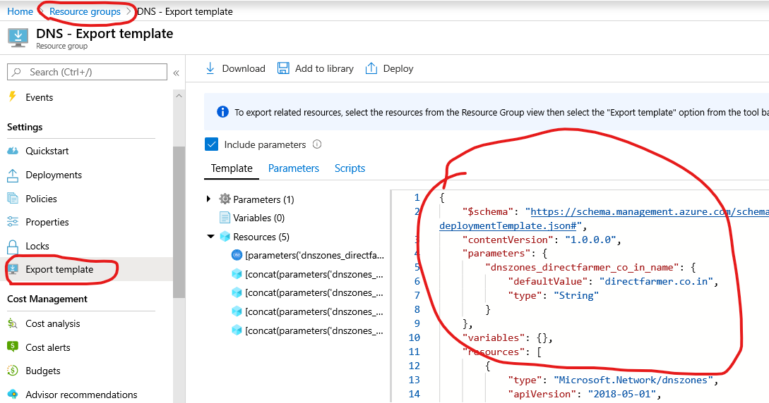Click the Resources cube icon in tree
The image size is (769, 403).
225,237
